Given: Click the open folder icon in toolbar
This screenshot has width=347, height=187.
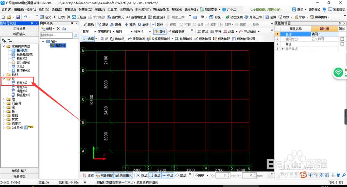Looking at the screenshot, I should click(9, 17).
